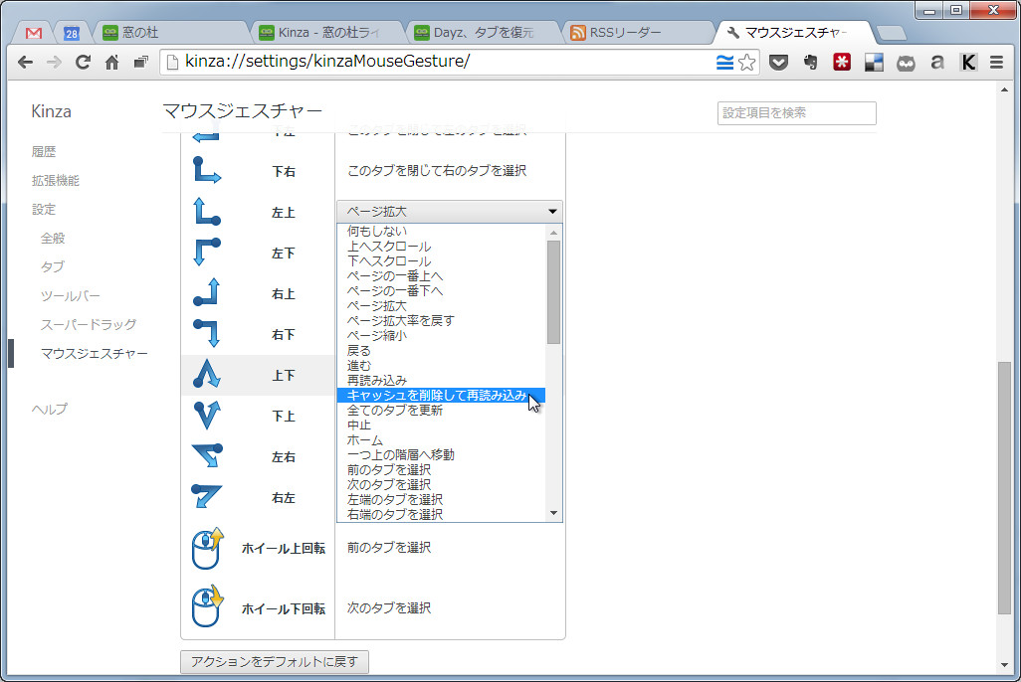
Task: Click the 右上 gesture arrow icon
Action: 207,293
